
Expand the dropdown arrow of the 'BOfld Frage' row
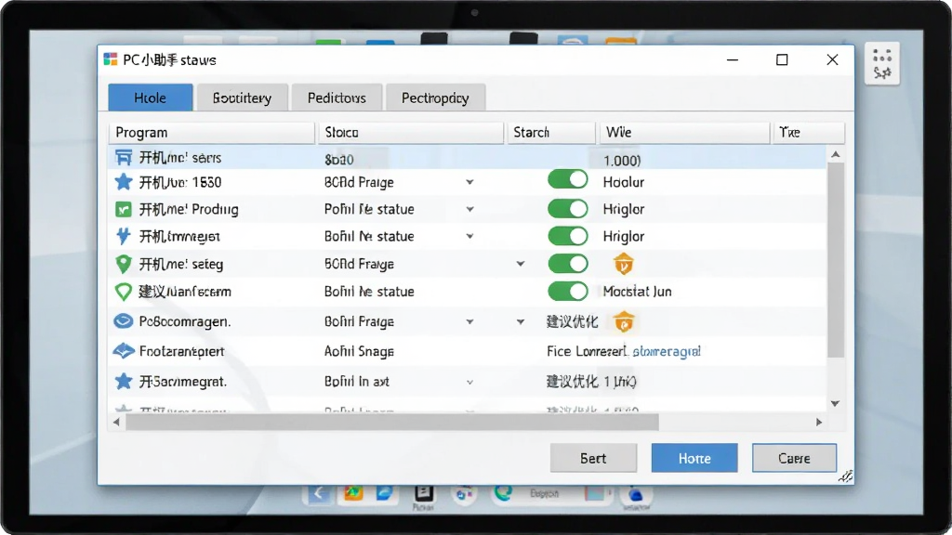(521, 264)
